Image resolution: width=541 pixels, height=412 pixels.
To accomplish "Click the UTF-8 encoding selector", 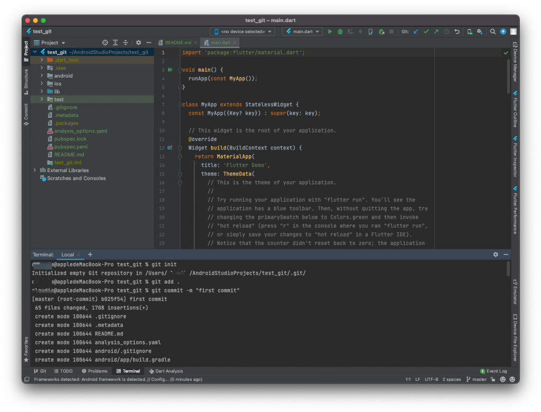I will pyautogui.click(x=431, y=379).
